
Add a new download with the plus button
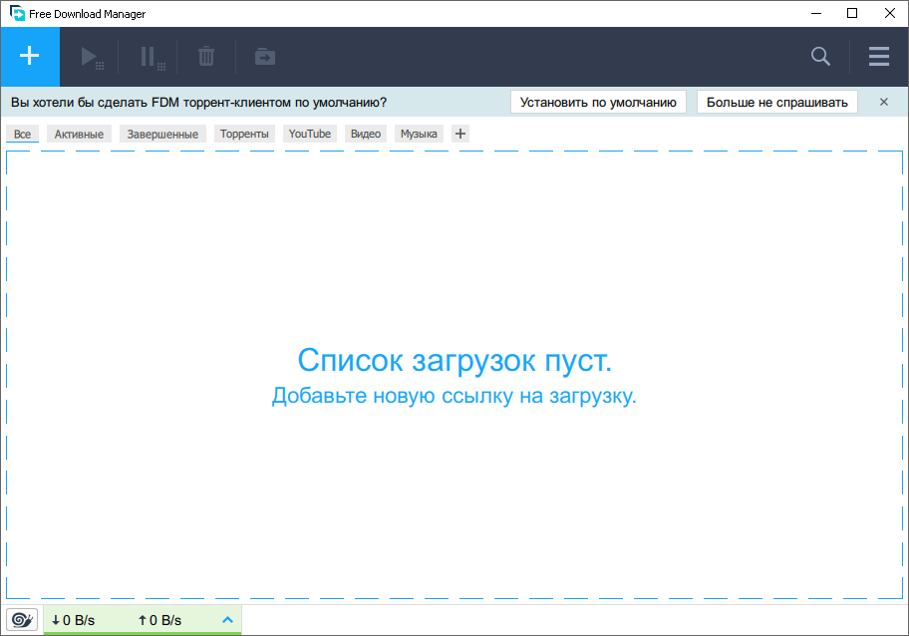click(30, 56)
